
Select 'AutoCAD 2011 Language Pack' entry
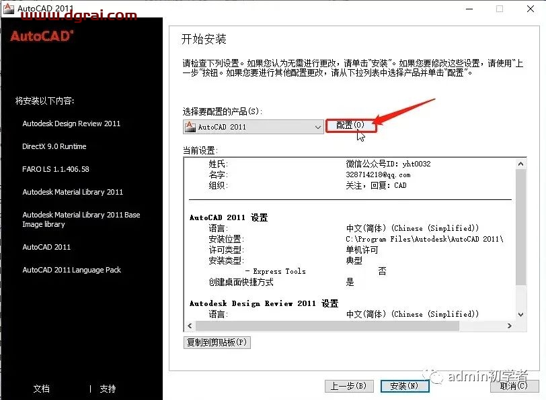(72, 270)
